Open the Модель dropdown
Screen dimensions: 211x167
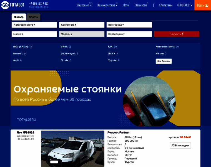[x=82, y=34]
